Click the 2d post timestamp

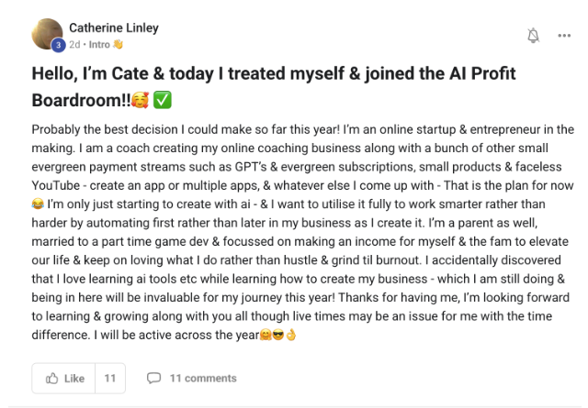[x=74, y=43]
